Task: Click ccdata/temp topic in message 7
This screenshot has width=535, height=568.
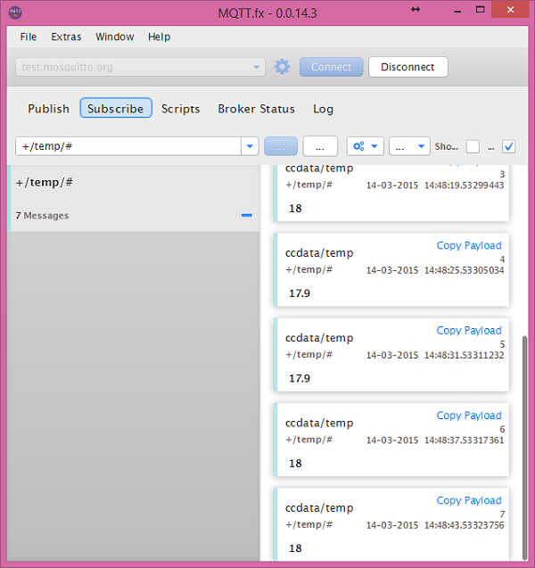Action: click(319, 508)
